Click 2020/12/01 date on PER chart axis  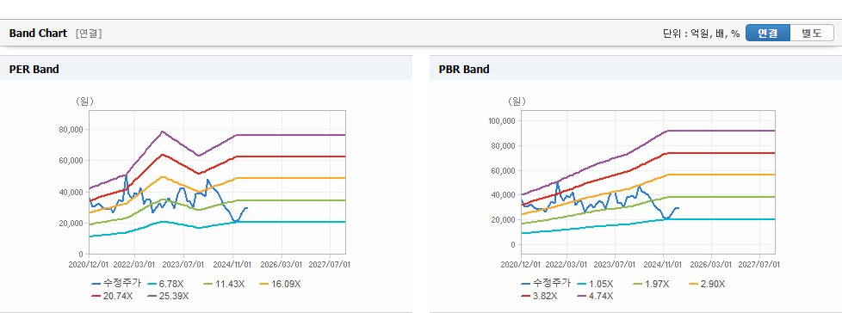tap(88, 265)
